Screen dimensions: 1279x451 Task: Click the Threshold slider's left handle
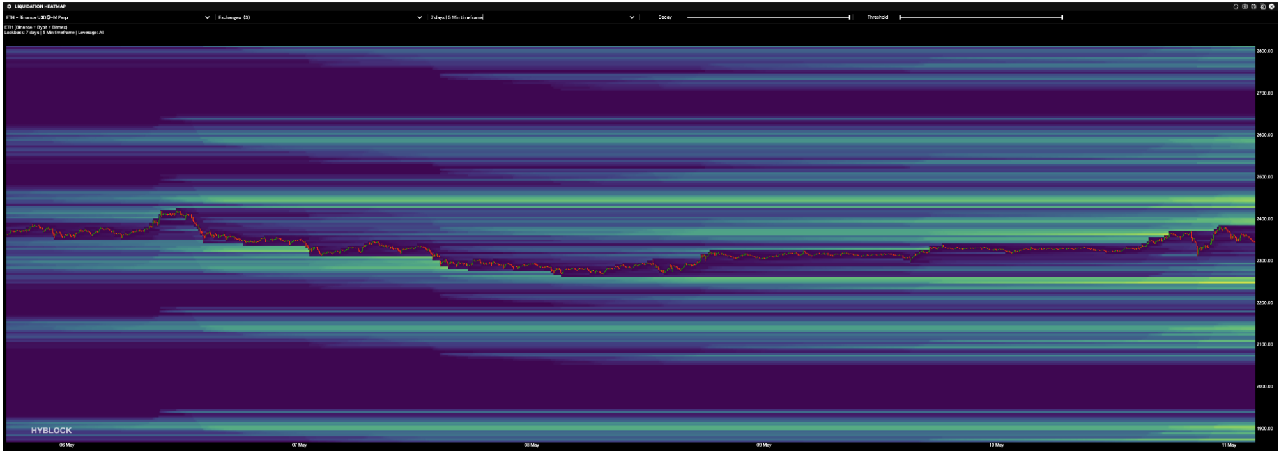pyautogui.click(x=900, y=17)
